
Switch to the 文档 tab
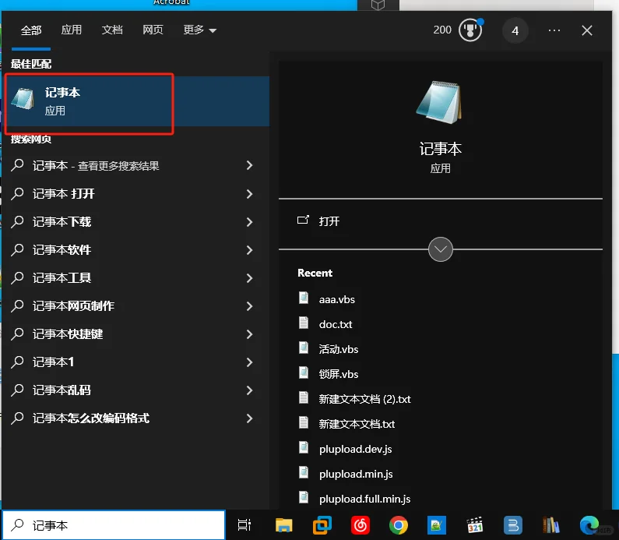pos(112,30)
